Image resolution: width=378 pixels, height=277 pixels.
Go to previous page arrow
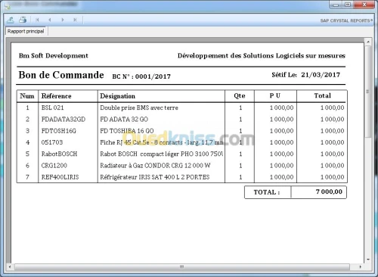click(50, 20)
